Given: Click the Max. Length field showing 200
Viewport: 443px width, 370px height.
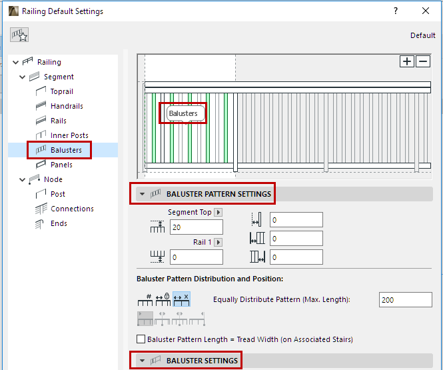Looking at the screenshot, I should pos(406,299).
